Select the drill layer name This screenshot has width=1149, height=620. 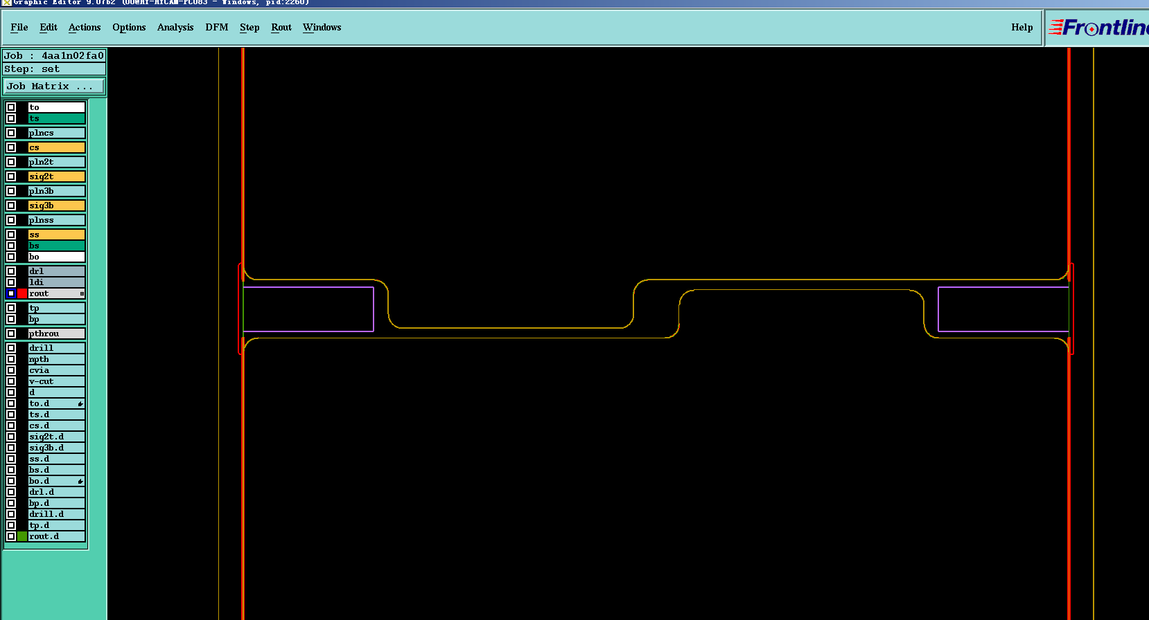pos(57,348)
